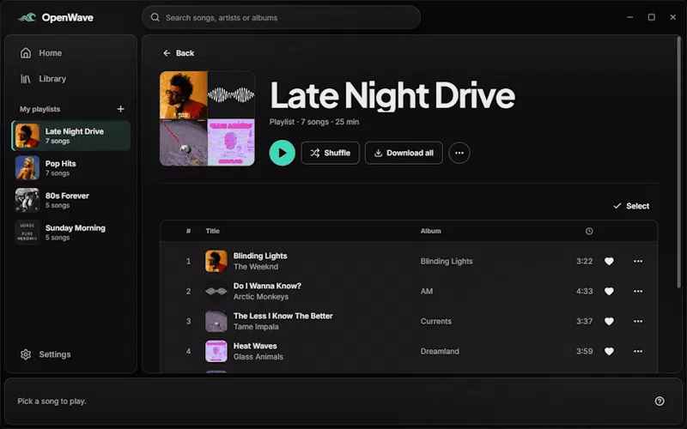Click the search magnifier icon
687x429 pixels.
point(155,17)
